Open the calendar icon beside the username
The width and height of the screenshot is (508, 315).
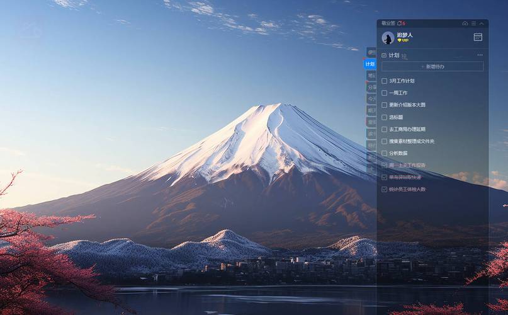coord(478,37)
